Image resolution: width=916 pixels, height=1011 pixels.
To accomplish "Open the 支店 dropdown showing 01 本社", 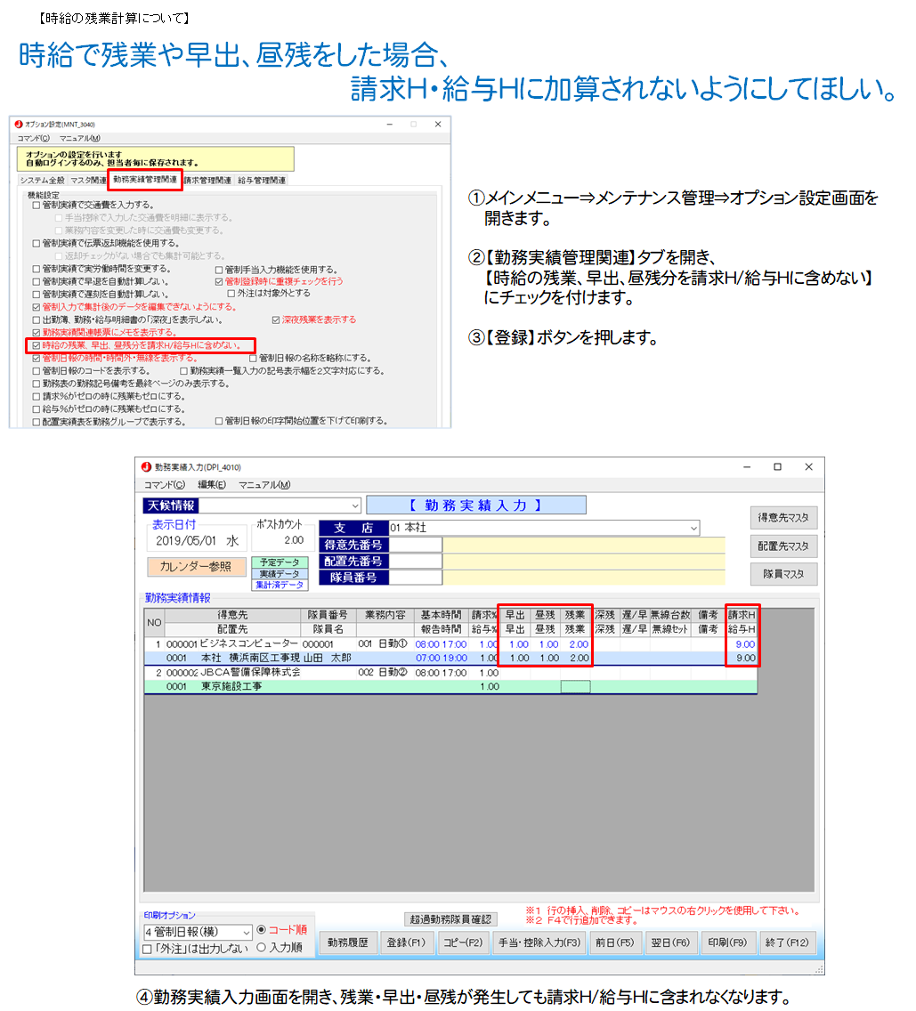I will tap(693, 529).
